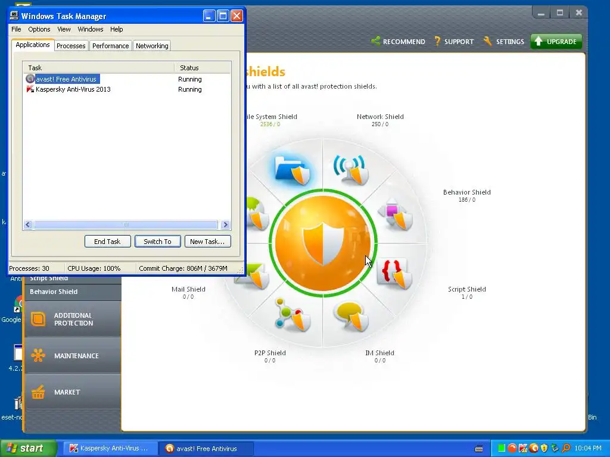610x457 pixels.
Task: Click the IM Shield 0 / 0 label
Action: 379,356
